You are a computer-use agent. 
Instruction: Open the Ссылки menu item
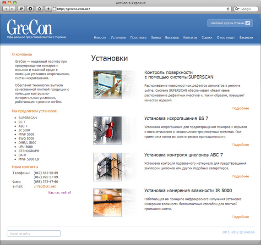coord(207,38)
